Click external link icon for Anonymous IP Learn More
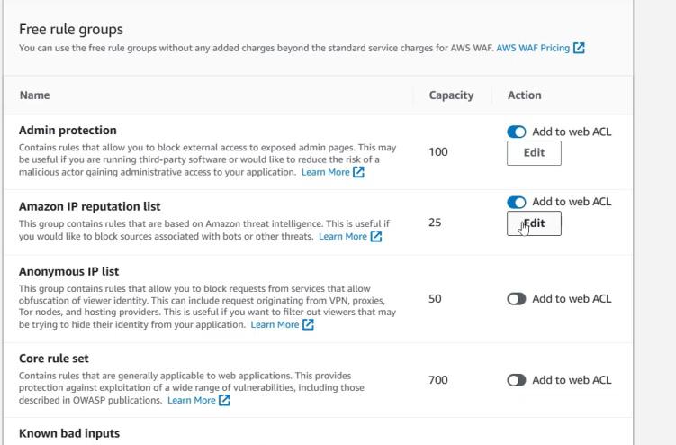The height and width of the screenshot is (445, 676). point(308,324)
